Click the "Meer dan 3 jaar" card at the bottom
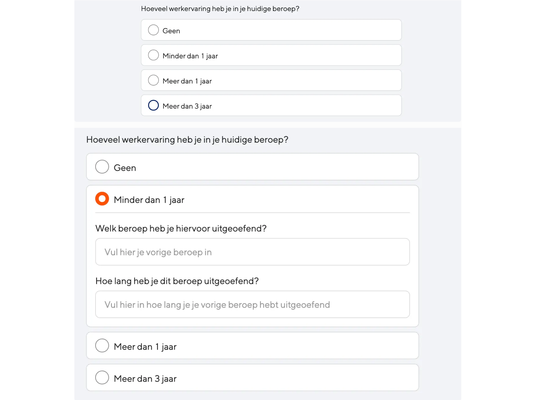 (252, 378)
